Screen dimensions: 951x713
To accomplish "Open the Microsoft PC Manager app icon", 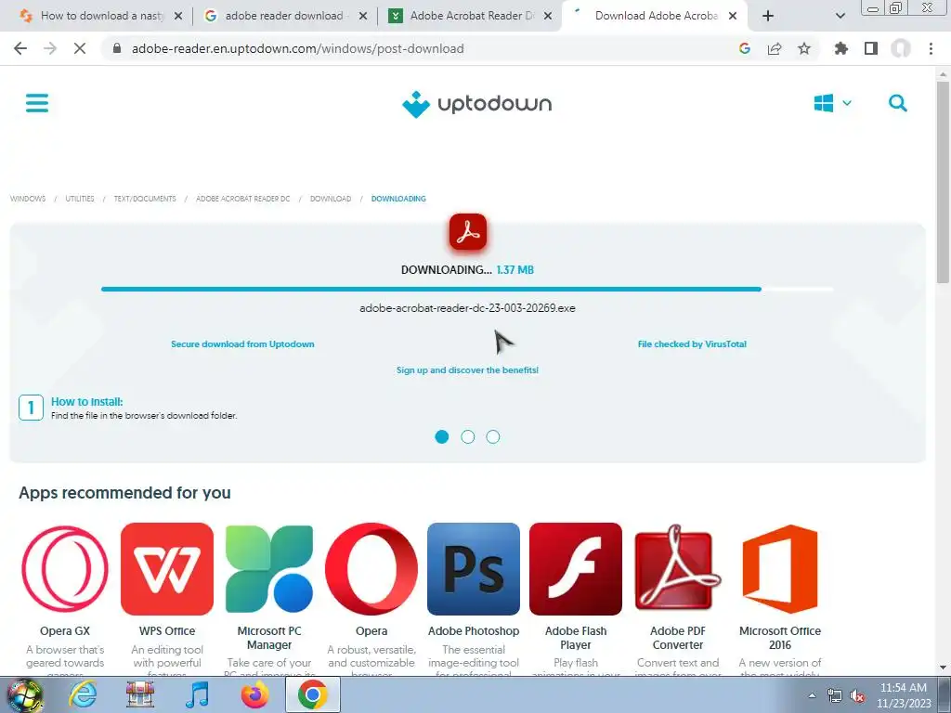I will (x=269, y=569).
